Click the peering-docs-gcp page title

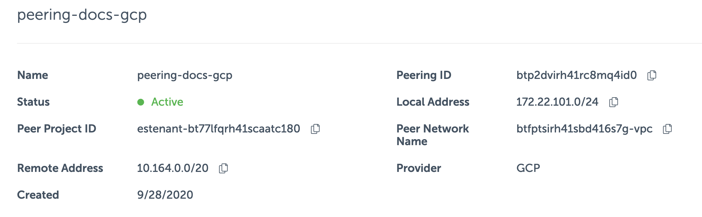83,15
